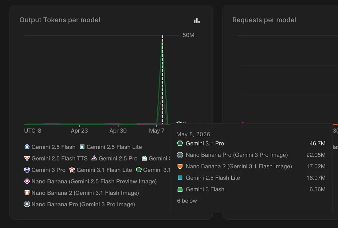Click the Nano Banana 2 shield icon in tooltip
The width and height of the screenshot is (338, 228).
point(180,166)
